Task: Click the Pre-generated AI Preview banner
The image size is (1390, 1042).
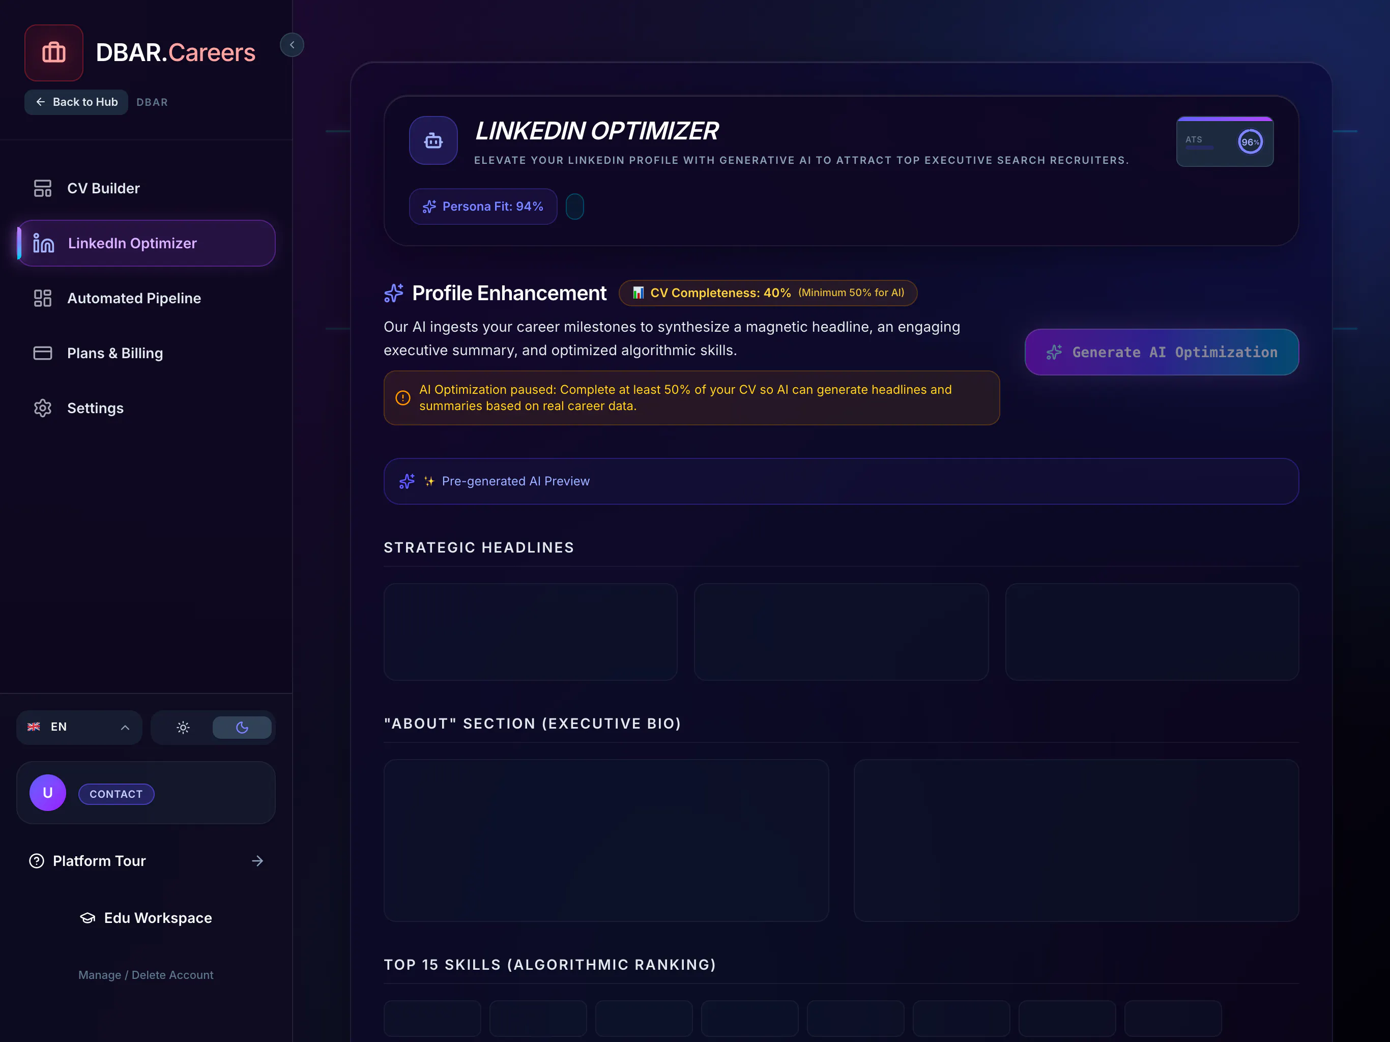Action: tap(841, 481)
